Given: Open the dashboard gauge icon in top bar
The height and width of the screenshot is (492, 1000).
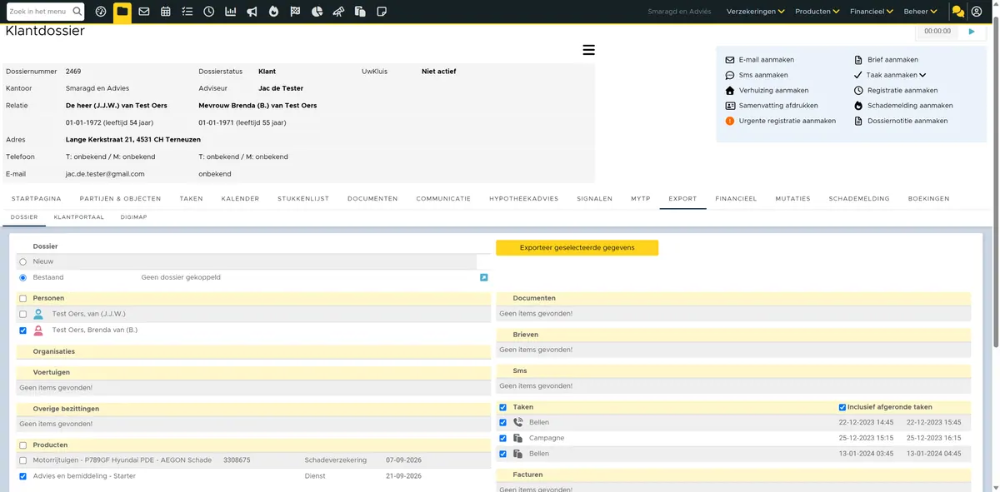Looking at the screenshot, I should pyautogui.click(x=101, y=12).
